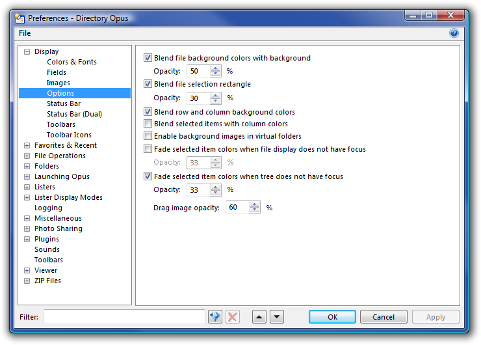Enable background images in virtual folders
Screen dimensions: 481x345
click(148, 136)
